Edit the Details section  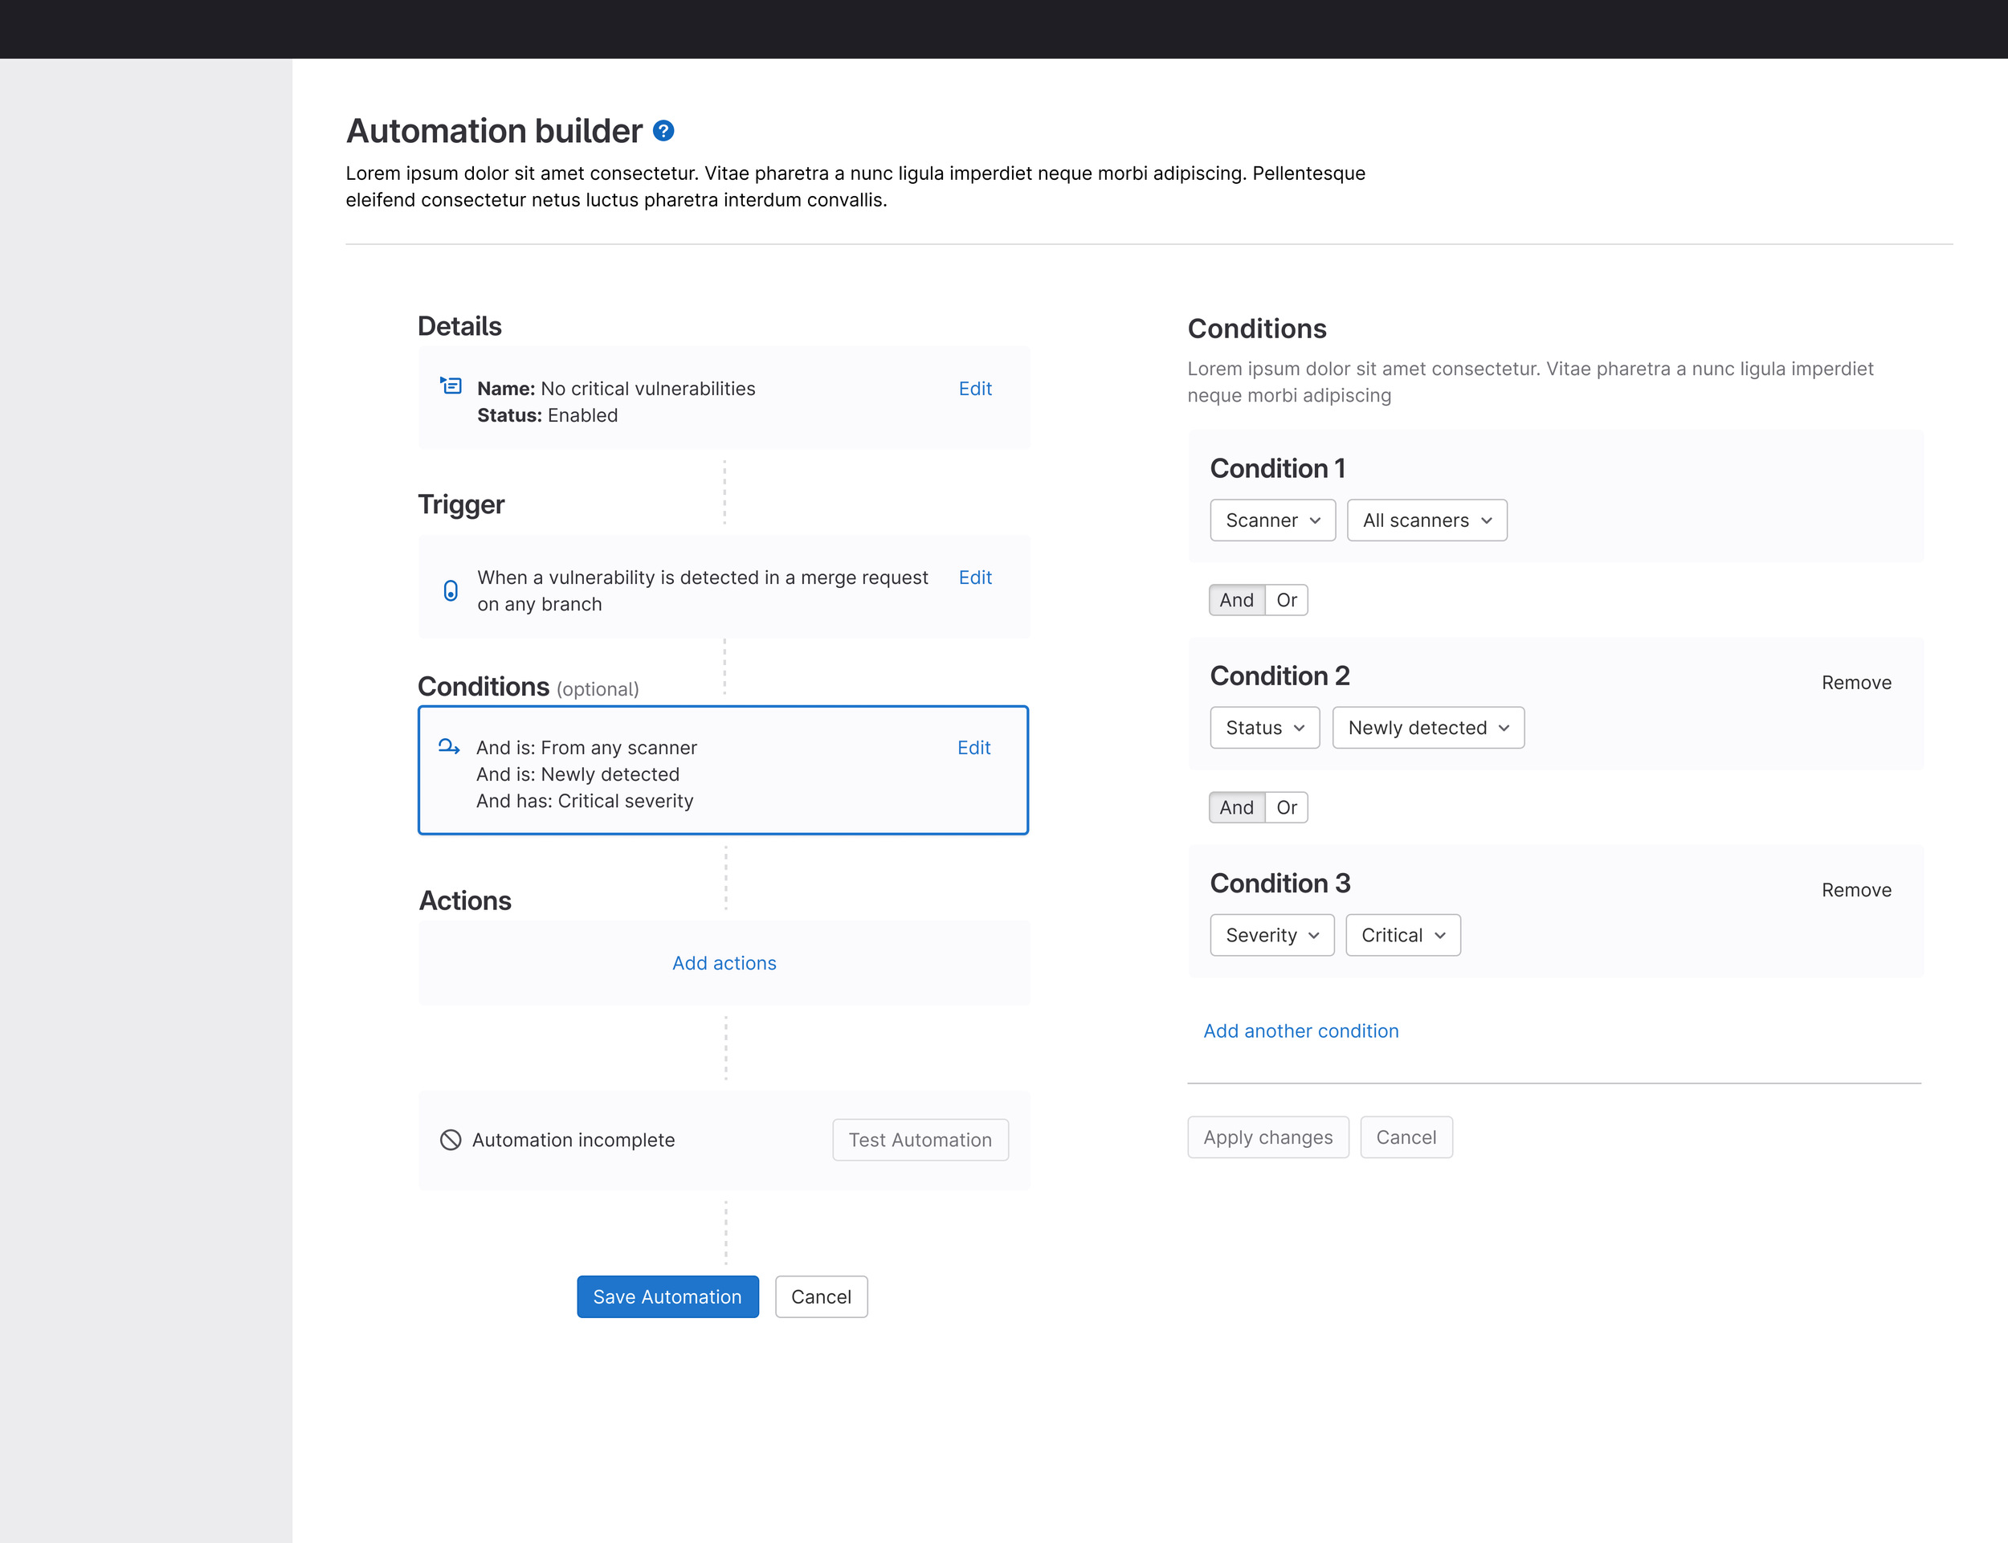pos(975,389)
